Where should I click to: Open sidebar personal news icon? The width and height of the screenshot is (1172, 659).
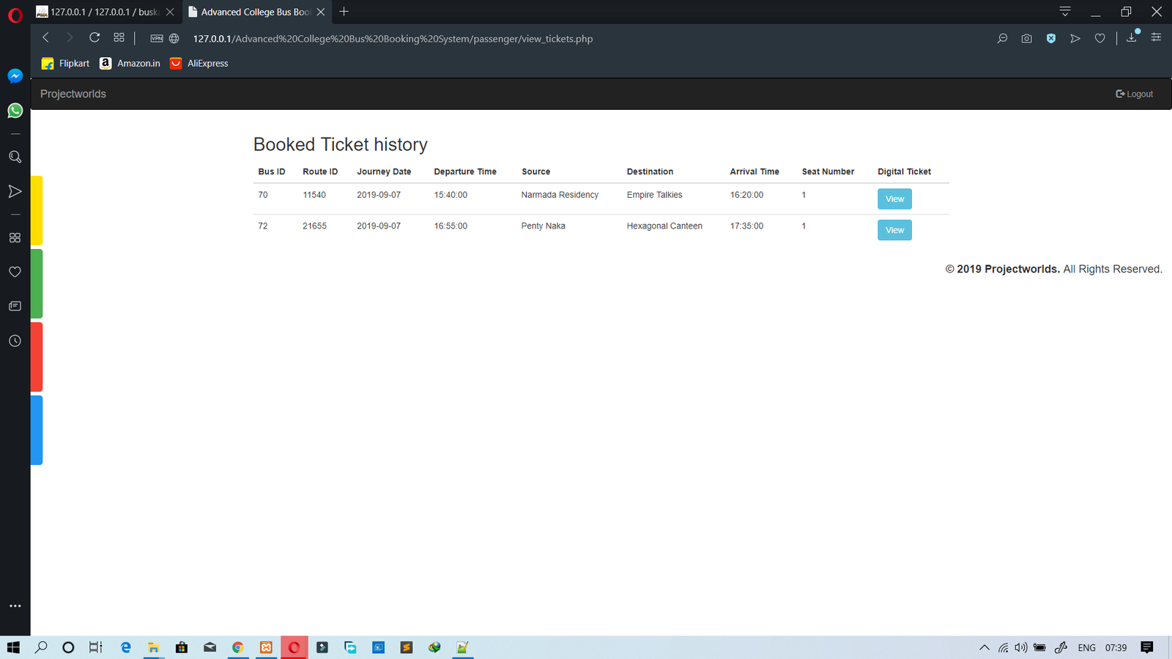[x=15, y=306]
